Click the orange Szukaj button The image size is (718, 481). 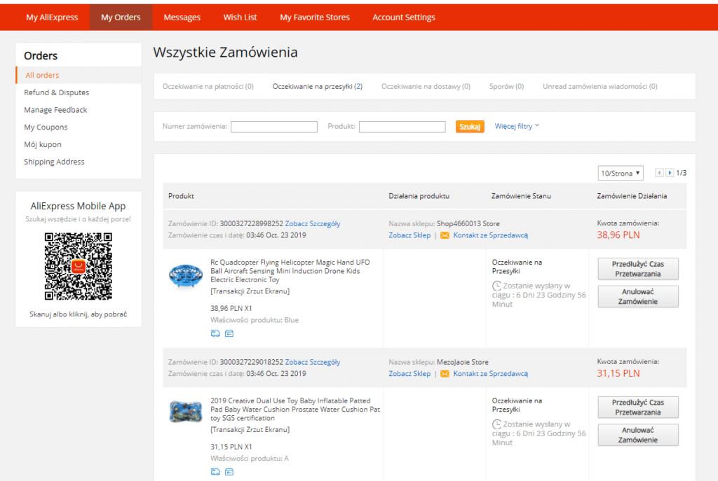[x=470, y=127]
